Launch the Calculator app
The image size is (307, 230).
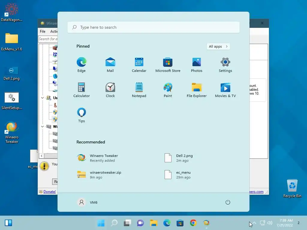(x=82, y=90)
